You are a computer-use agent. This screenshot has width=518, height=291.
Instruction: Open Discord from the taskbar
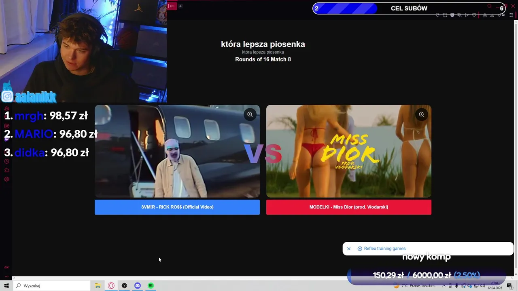(138, 286)
